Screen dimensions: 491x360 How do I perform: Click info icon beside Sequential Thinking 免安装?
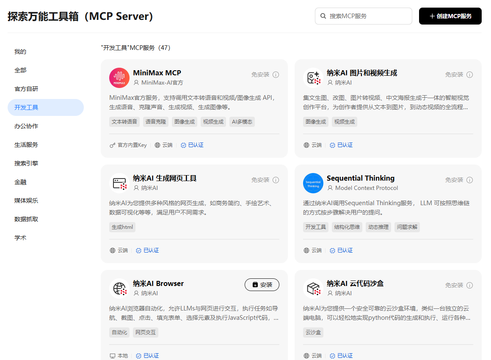(469, 180)
